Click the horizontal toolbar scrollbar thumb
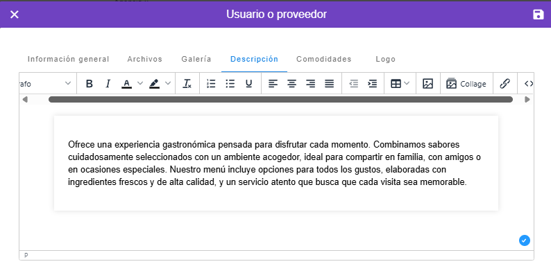 tap(280, 100)
